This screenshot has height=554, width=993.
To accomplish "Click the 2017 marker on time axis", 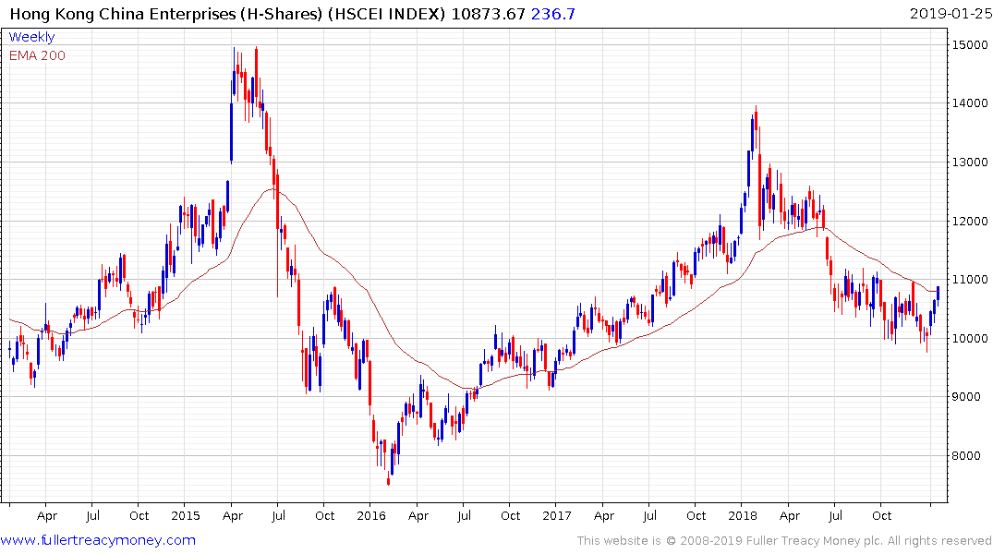I will pyautogui.click(x=556, y=515).
